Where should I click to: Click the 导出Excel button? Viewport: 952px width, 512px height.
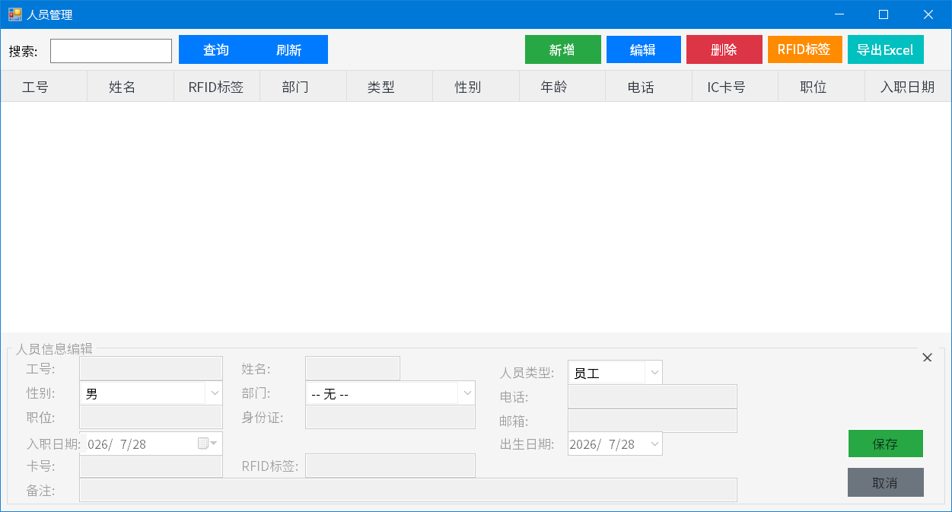click(885, 49)
